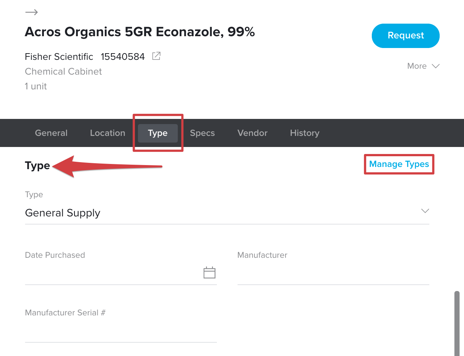The width and height of the screenshot is (464, 356).
Task: Expand the More options chevron
Action: pos(436,66)
